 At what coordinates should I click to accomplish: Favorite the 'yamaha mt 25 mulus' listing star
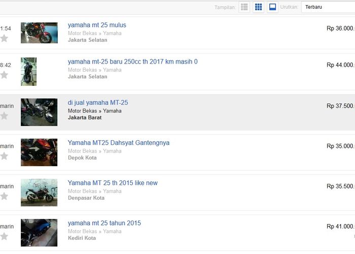click(4, 38)
